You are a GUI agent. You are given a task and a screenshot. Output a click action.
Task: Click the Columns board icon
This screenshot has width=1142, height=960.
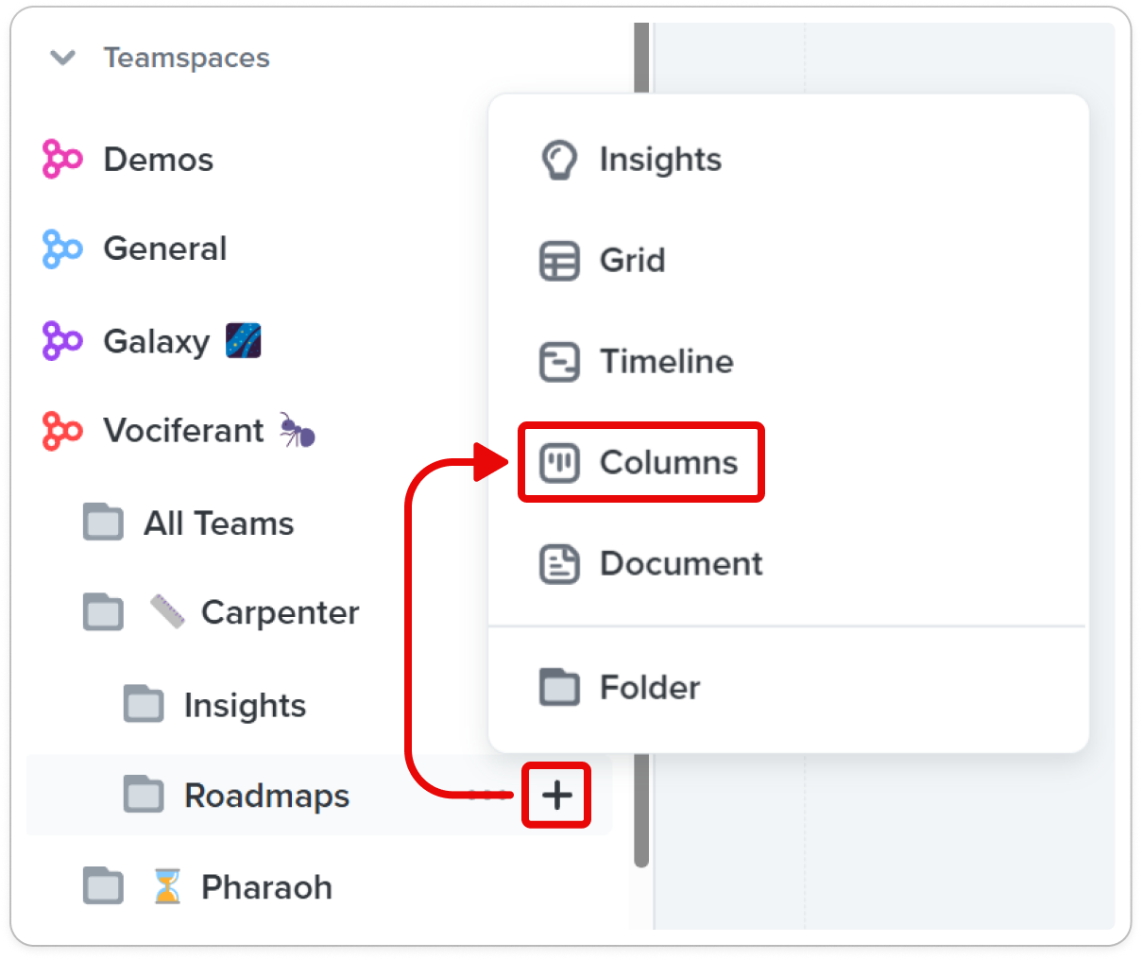(x=558, y=463)
